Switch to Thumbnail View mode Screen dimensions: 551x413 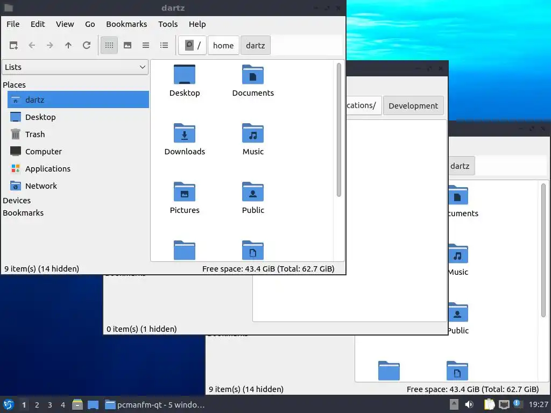click(x=128, y=45)
